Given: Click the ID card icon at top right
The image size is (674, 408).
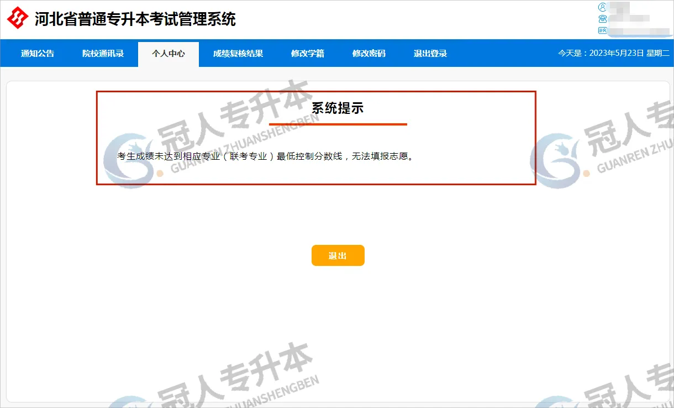Looking at the screenshot, I should (x=603, y=29).
